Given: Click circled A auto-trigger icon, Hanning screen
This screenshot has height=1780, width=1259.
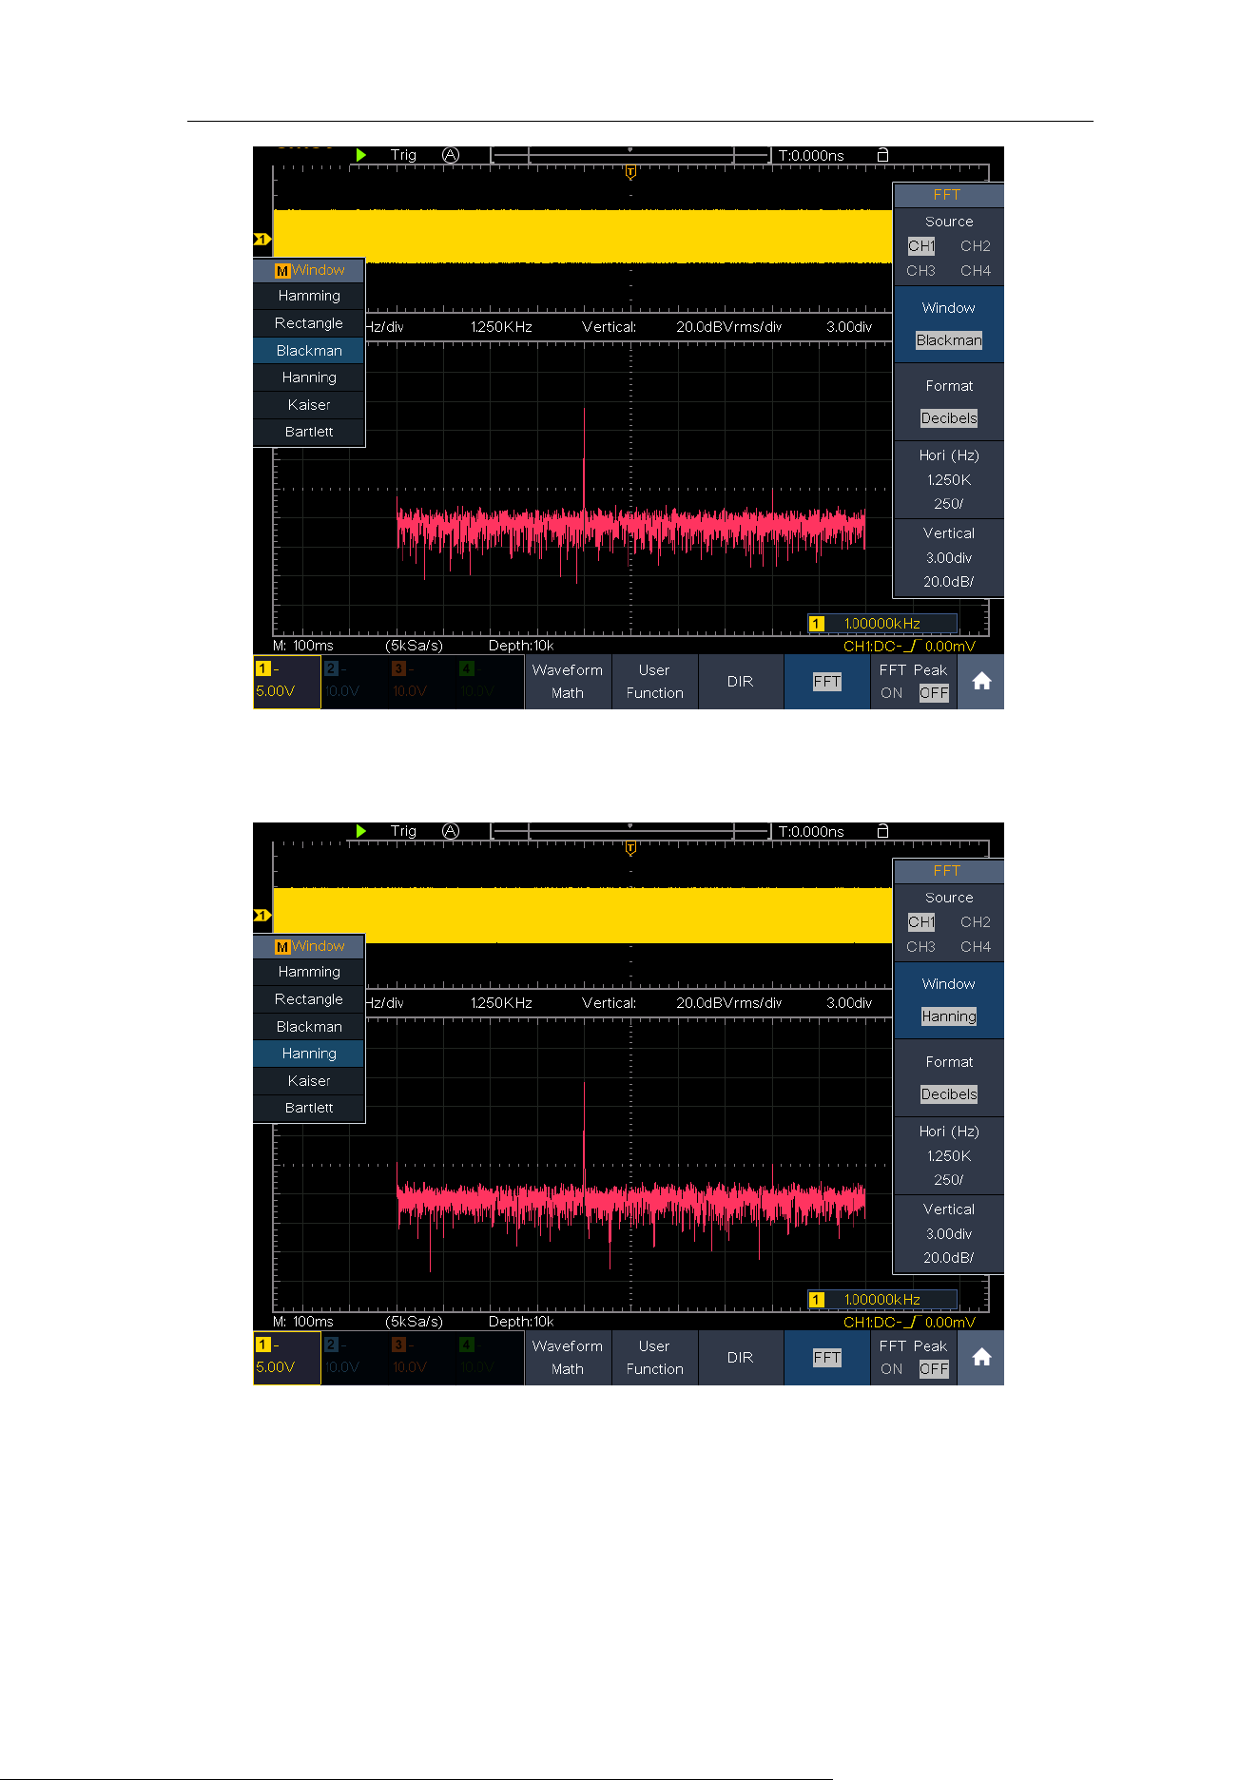Looking at the screenshot, I should pyautogui.click(x=451, y=831).
